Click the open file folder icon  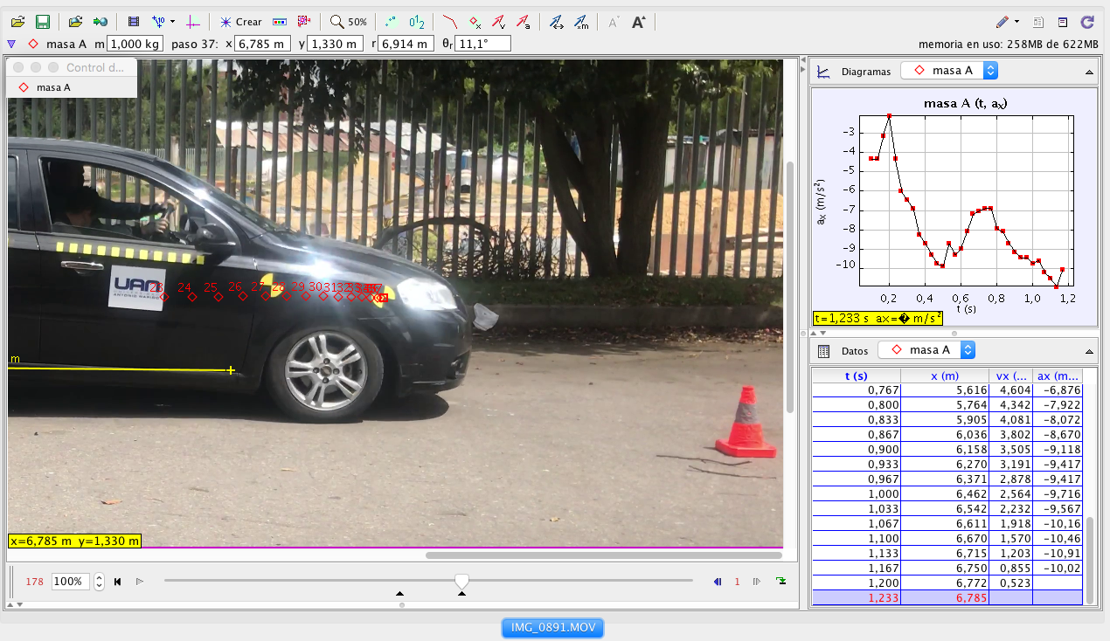(17, 22)
